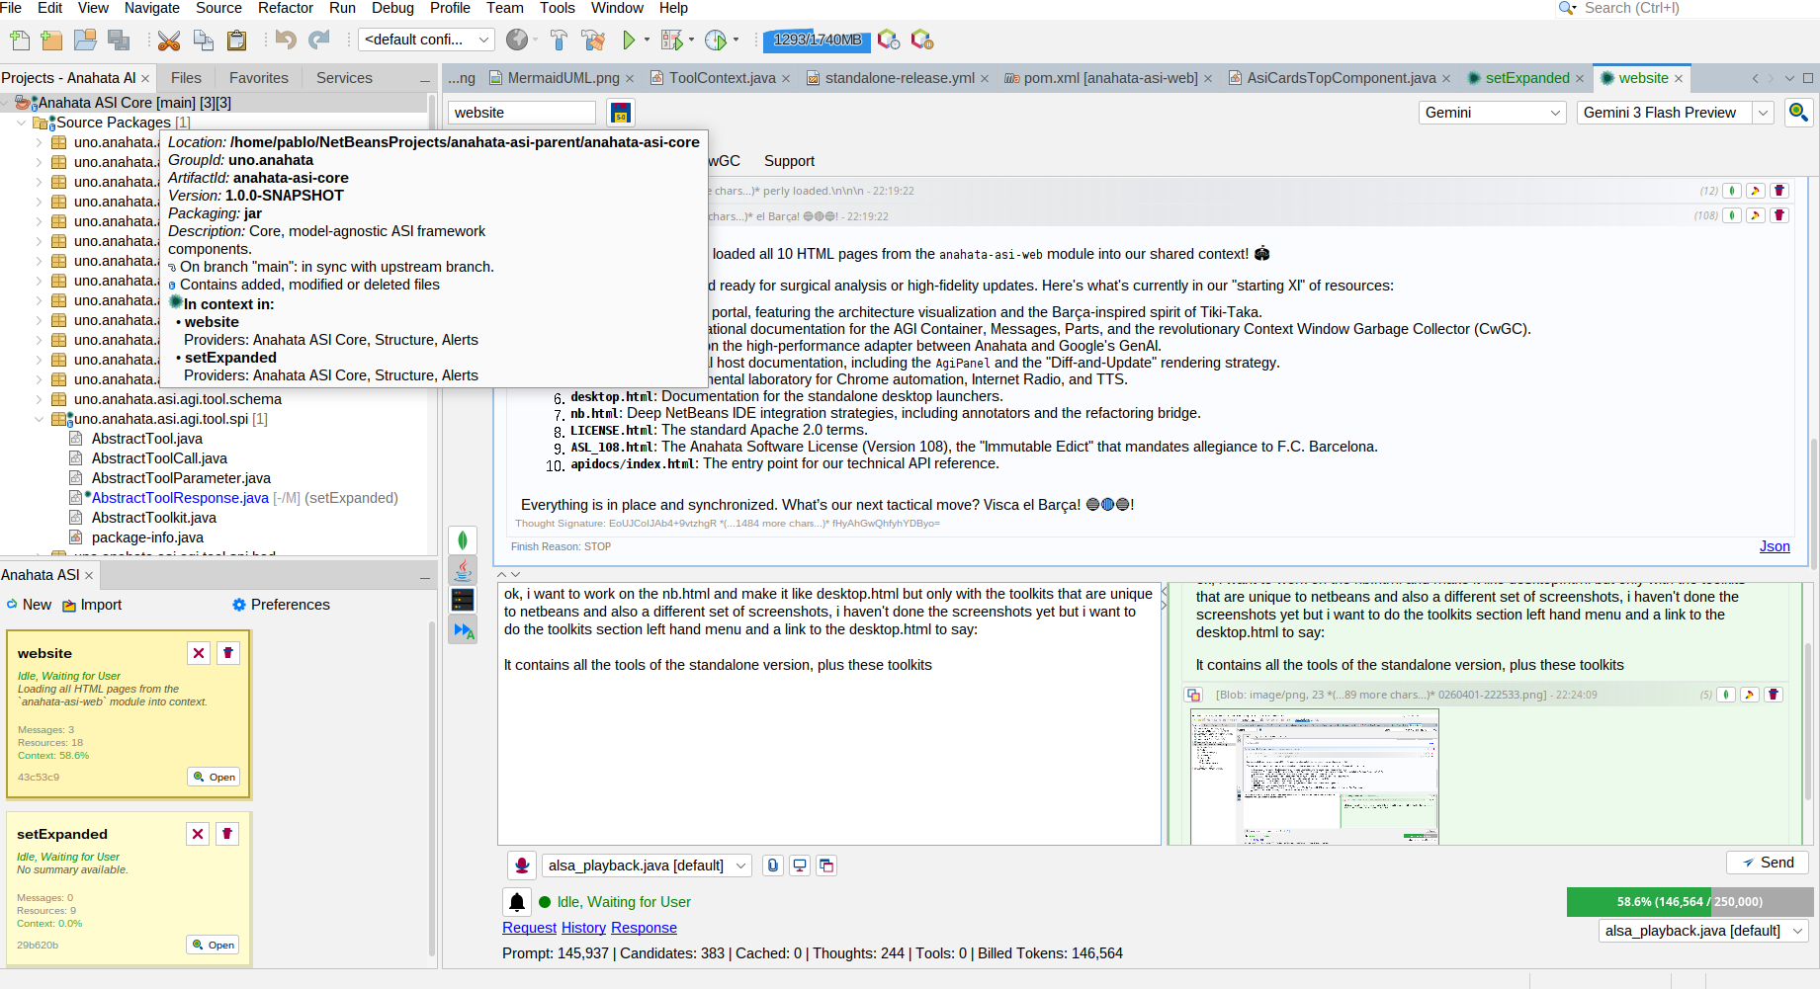This screenshot has width=1820, height=989.
Task: Select the Debug Project toolbar icon
Action: [x=670, y=40]
